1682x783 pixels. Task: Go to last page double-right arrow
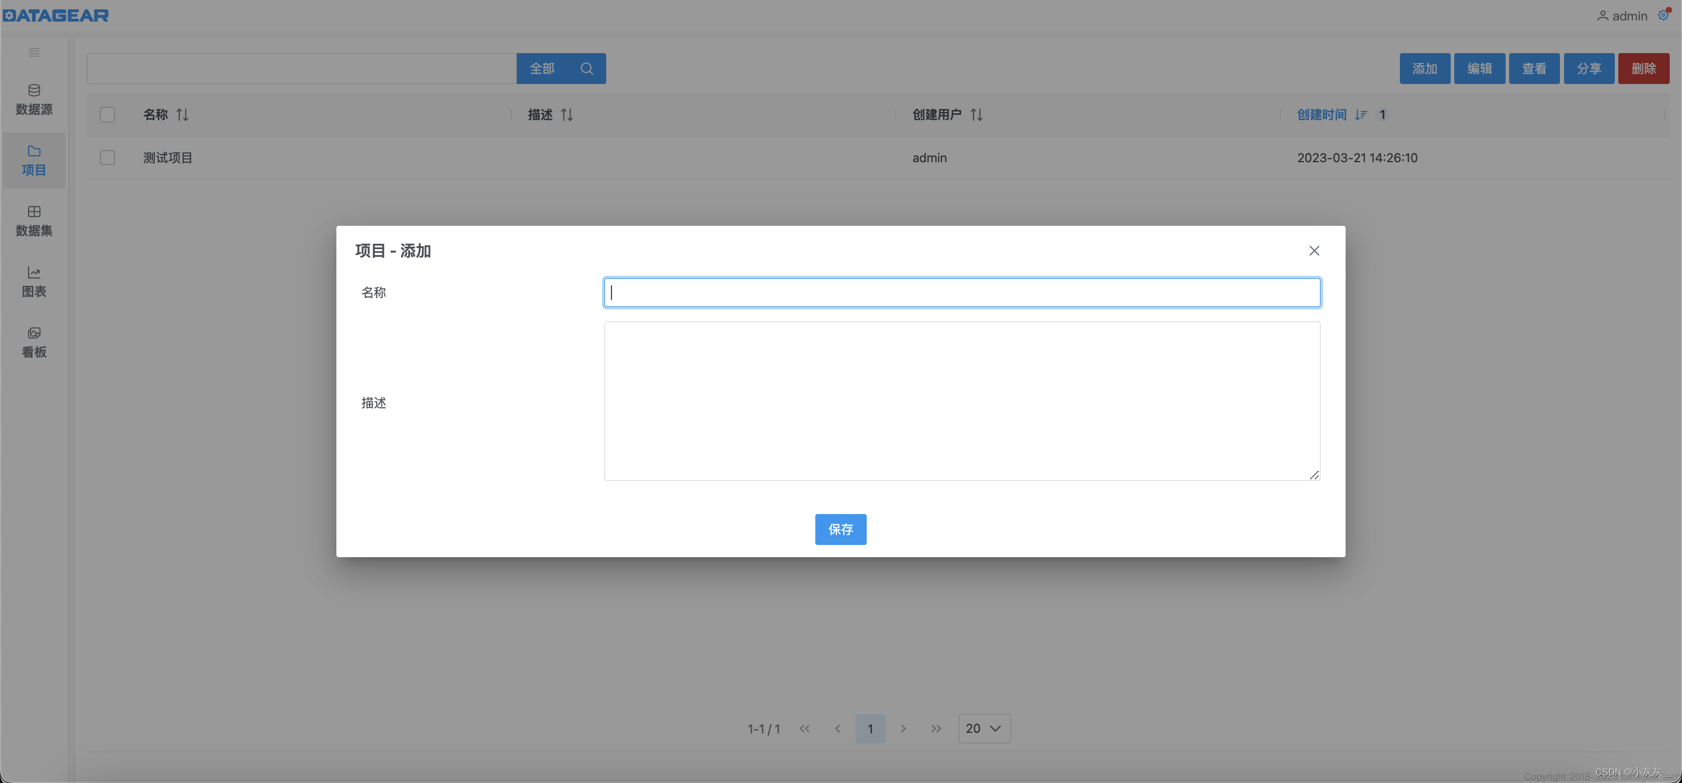pyautogui.click(x=936, y=729)
